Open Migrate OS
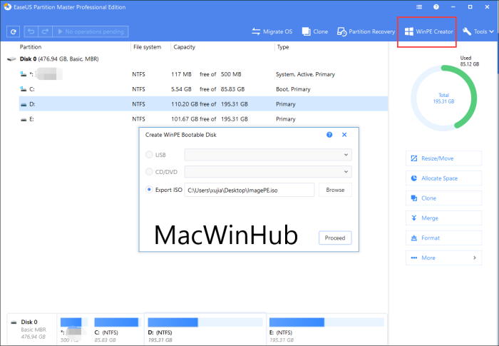 coord(272,31)
